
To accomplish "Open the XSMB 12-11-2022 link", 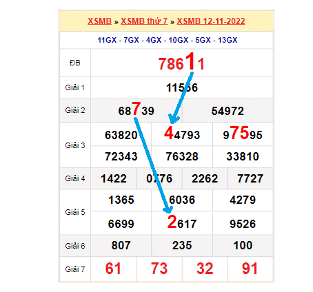I will 211,21.
